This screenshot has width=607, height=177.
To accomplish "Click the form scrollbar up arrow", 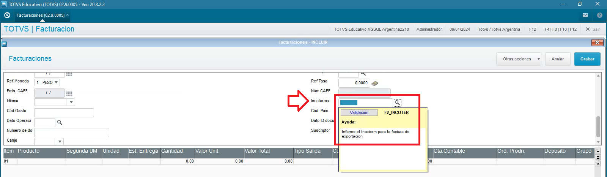I will (598, 76).
